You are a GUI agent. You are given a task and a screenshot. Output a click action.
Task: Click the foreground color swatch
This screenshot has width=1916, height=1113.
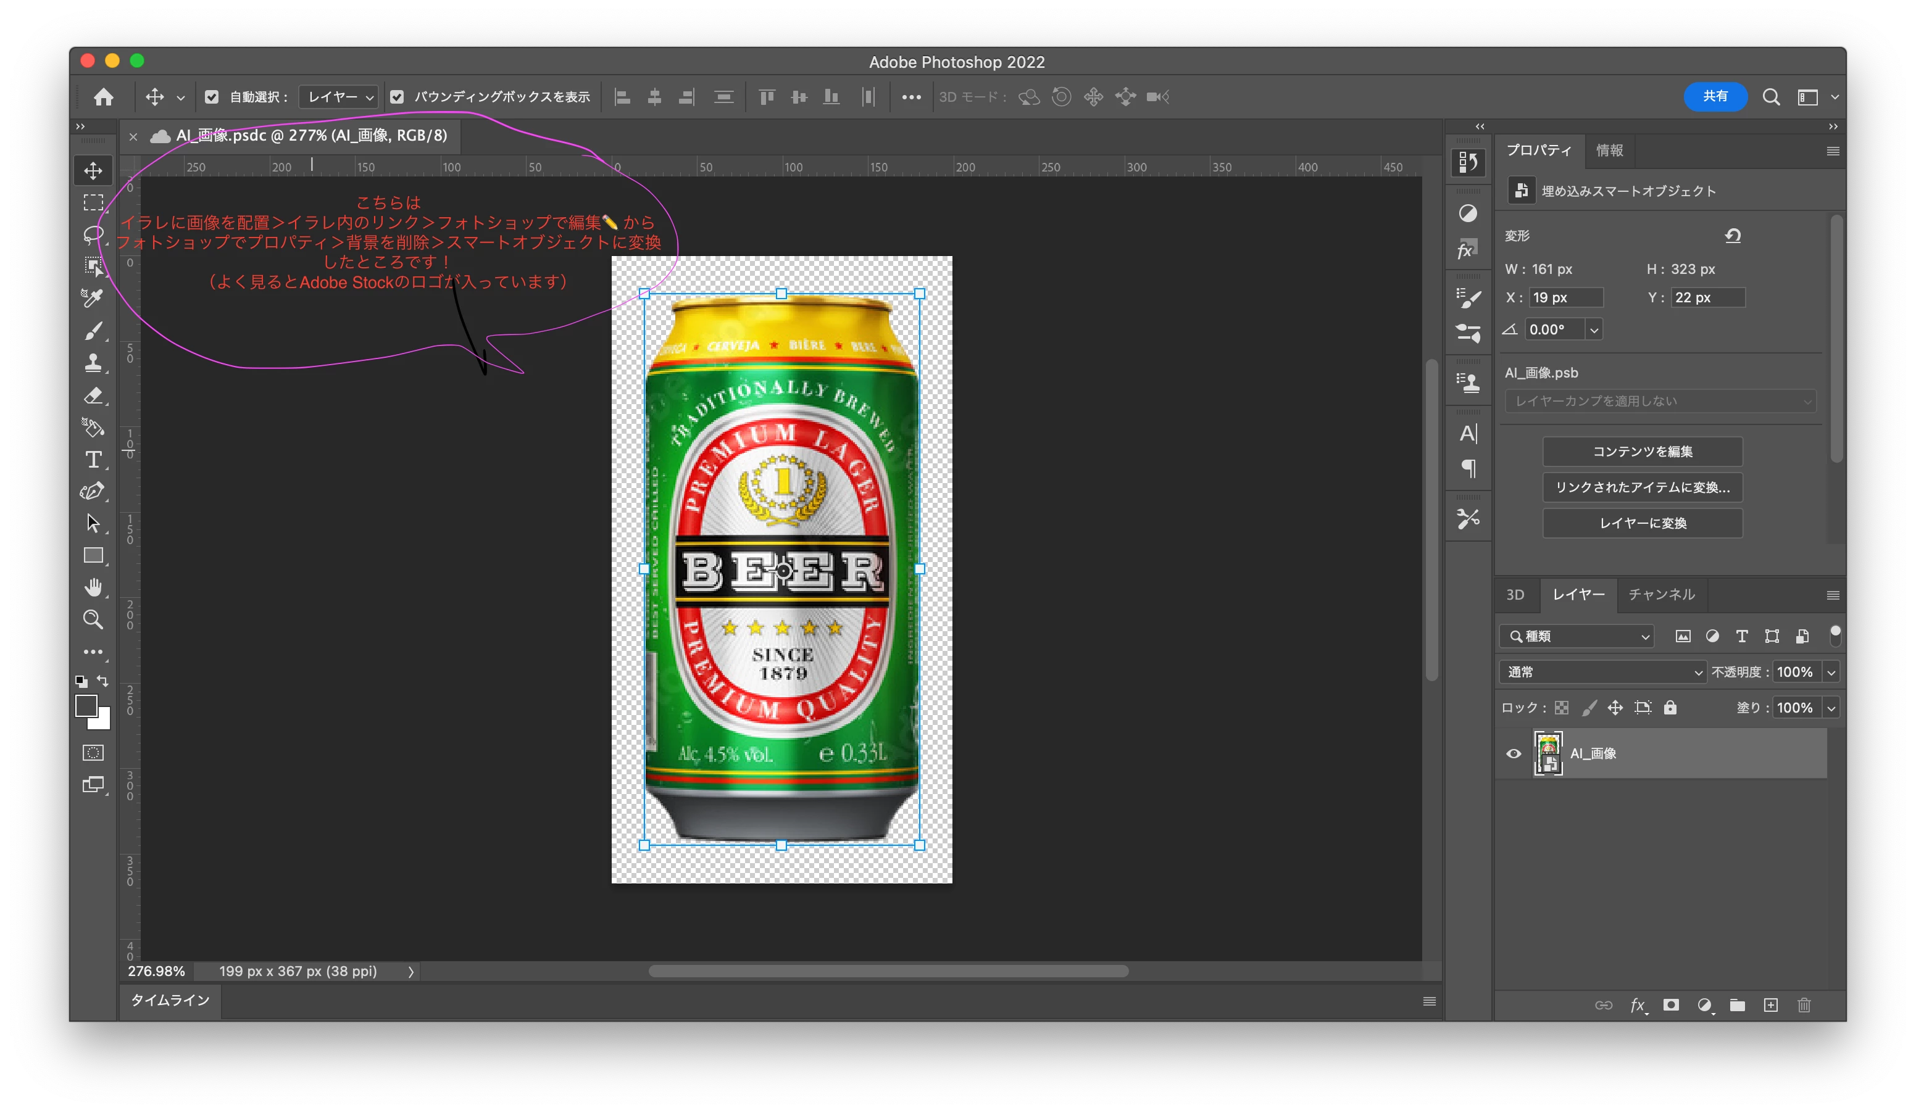click(86, 706)
